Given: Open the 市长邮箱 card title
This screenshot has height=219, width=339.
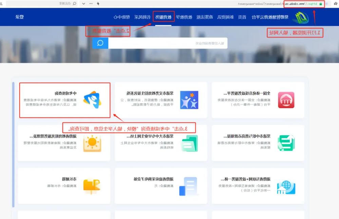Looking at the screenshot, I should tap(69, 179).
